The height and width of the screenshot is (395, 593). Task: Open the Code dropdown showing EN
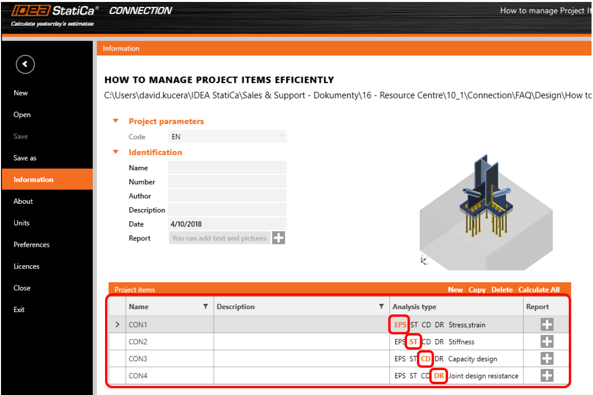[x=227, y=137]
